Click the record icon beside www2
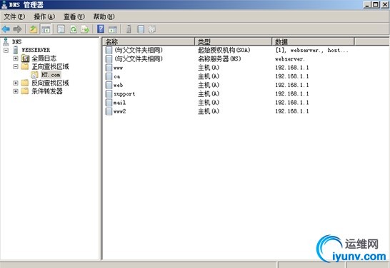390x268 pixels. click(109, 111)
